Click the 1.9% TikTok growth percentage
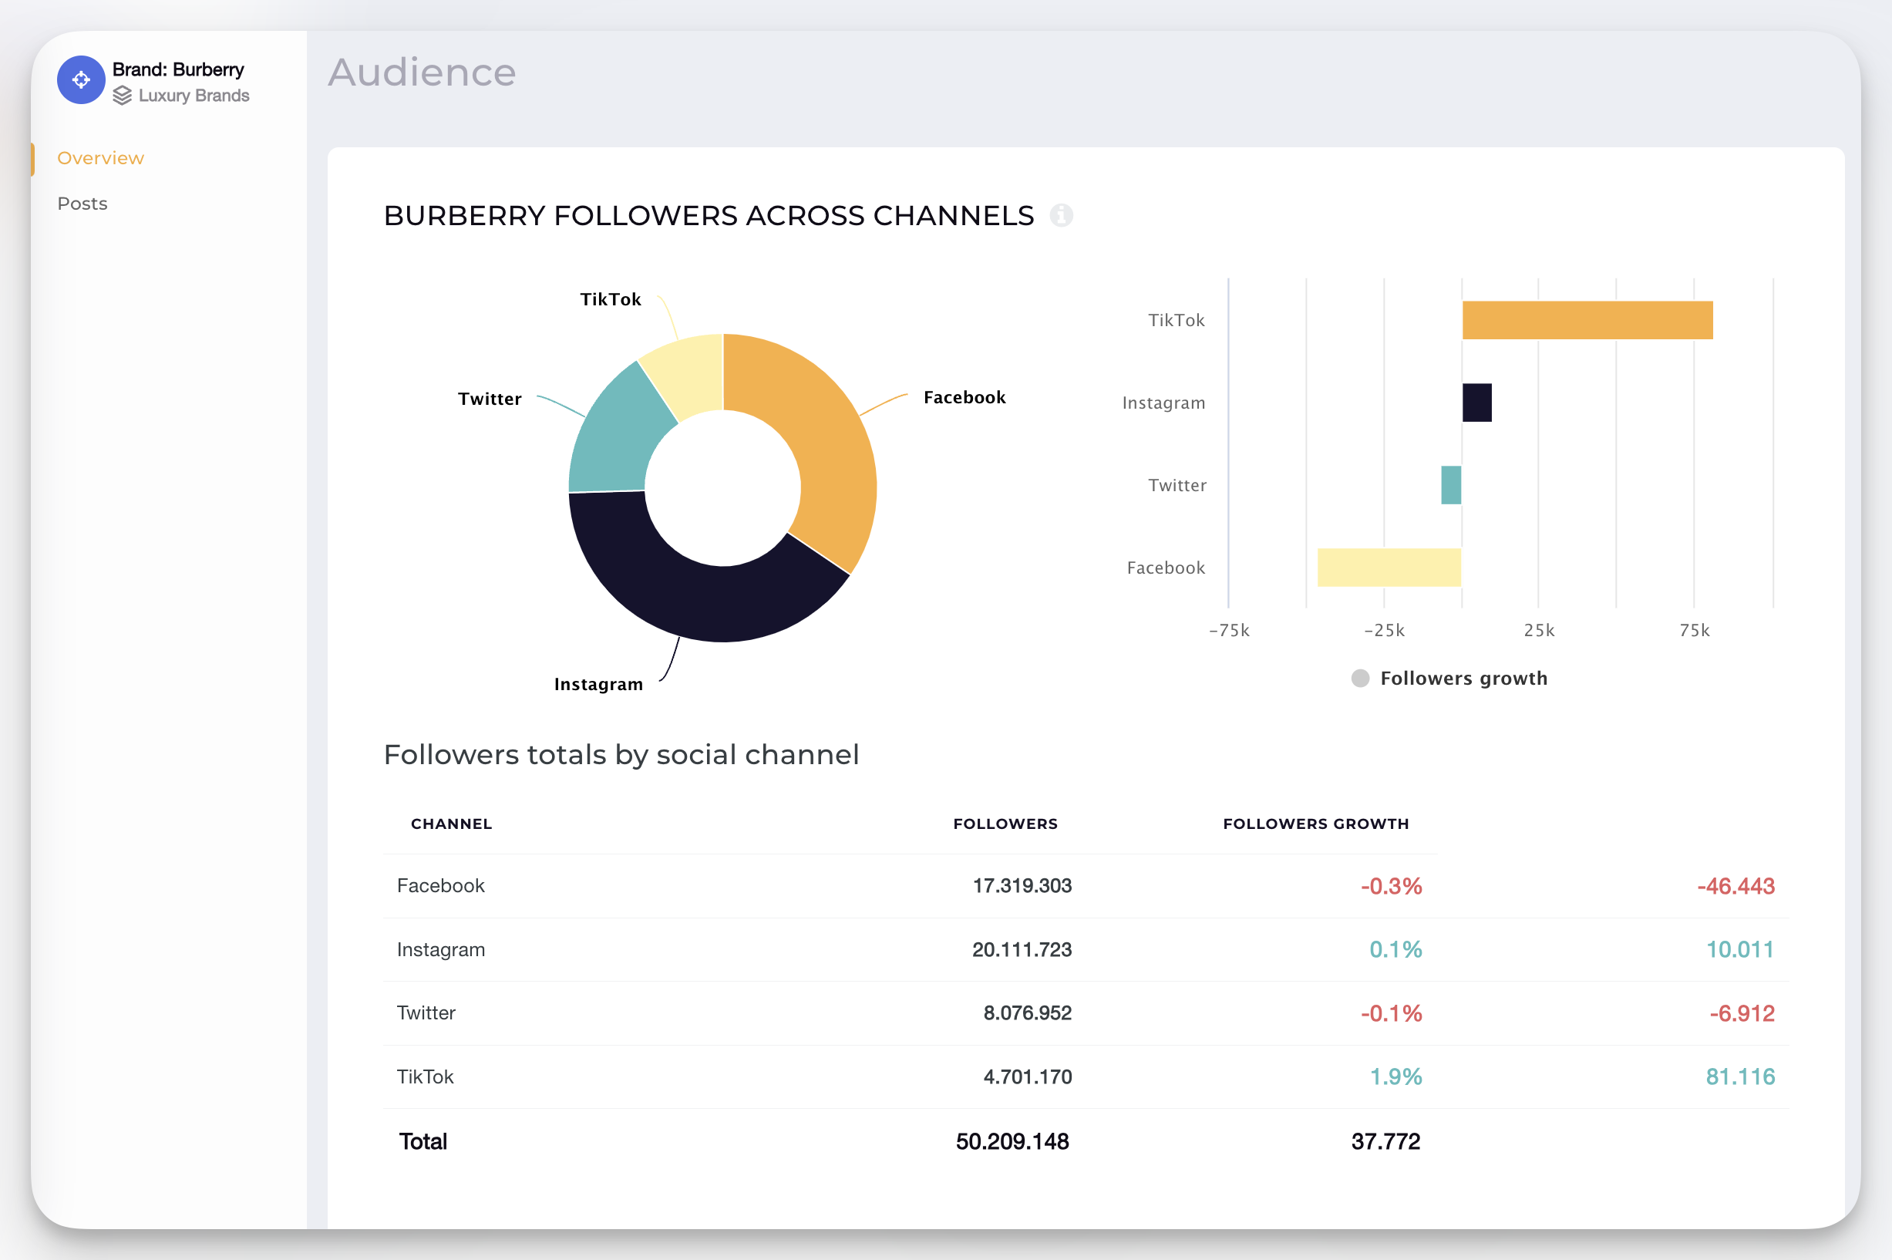 click(x=1395, y=1076)
